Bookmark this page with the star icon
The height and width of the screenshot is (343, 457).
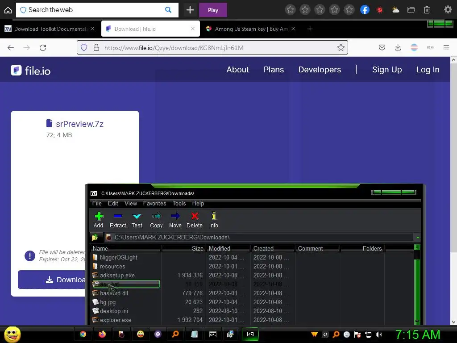coord(341,47)
